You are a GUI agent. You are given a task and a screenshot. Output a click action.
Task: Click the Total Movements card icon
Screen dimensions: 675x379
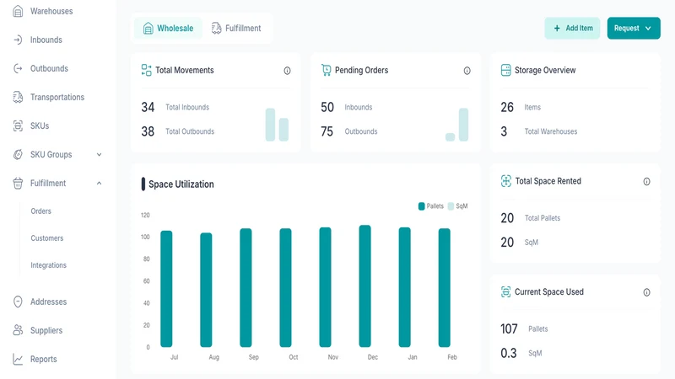146,70
